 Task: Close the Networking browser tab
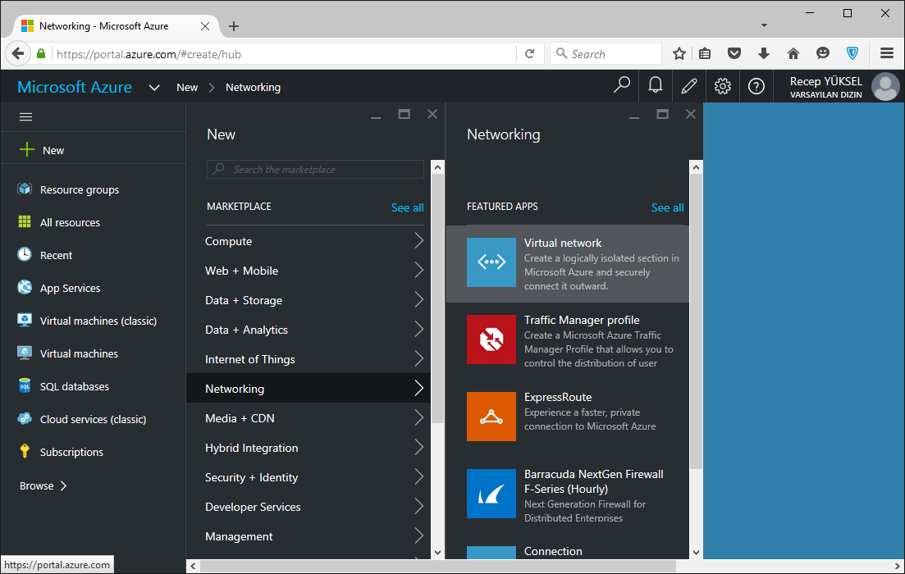(205, 26)
